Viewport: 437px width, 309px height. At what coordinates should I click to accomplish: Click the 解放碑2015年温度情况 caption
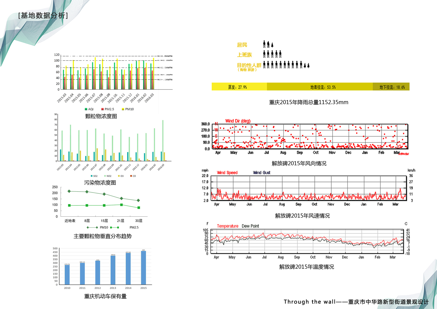[x=306, y=267]
